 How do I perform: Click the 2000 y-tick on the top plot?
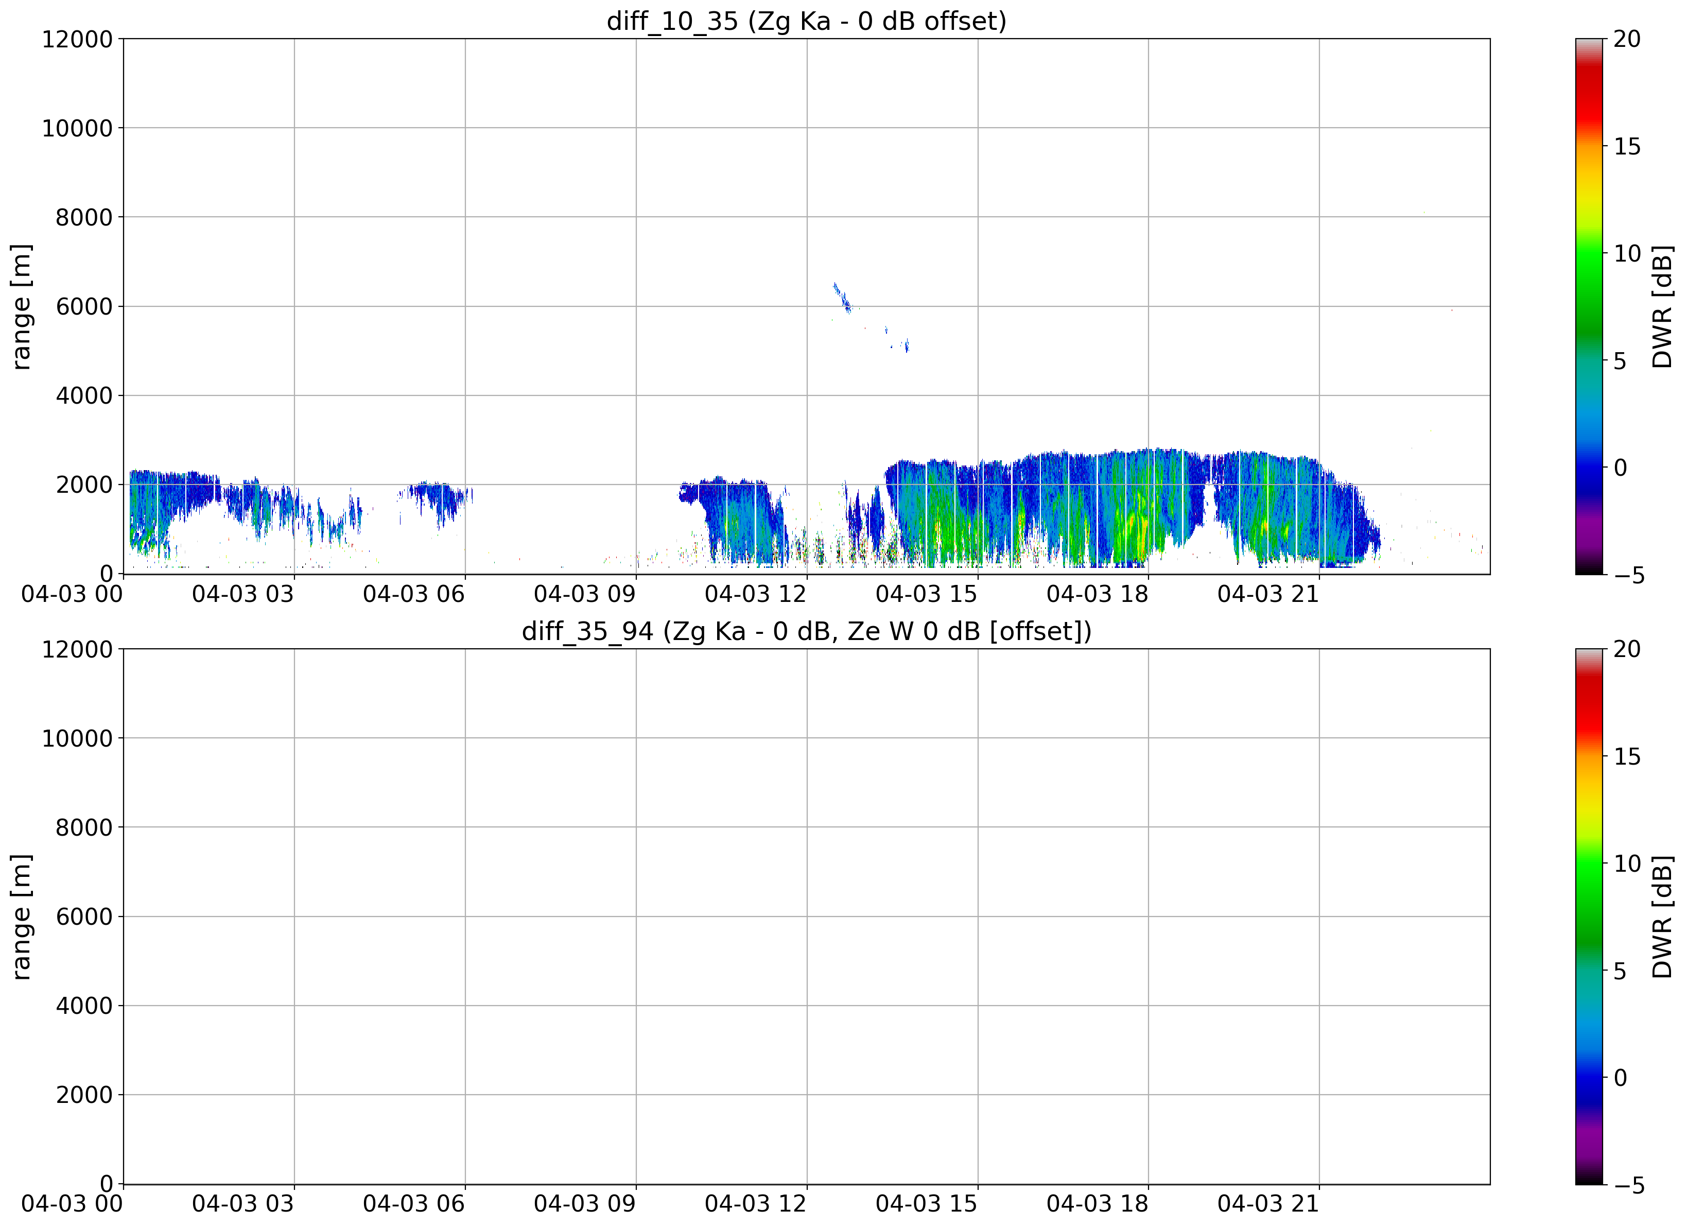tap(84, 485)
